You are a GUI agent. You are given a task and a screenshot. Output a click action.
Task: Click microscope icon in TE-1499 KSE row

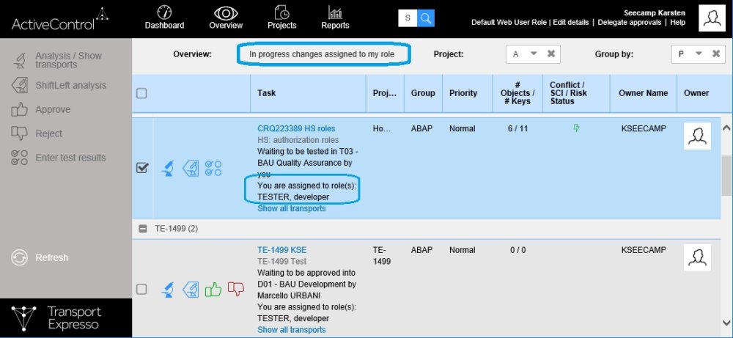click(x=167, y=290)
